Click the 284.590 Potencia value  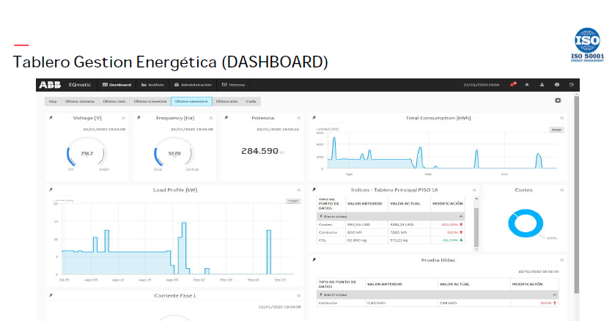tap(259, 151)
